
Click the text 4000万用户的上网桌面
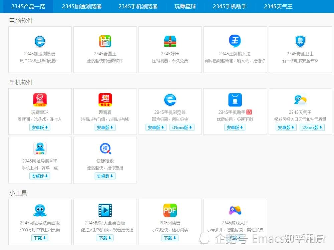(40, 230)
